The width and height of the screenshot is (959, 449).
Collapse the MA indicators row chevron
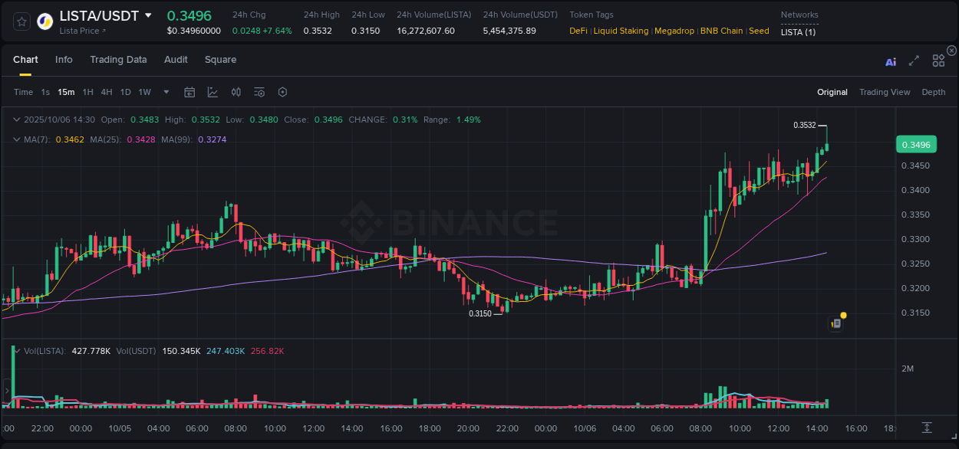tap(16, 139)
